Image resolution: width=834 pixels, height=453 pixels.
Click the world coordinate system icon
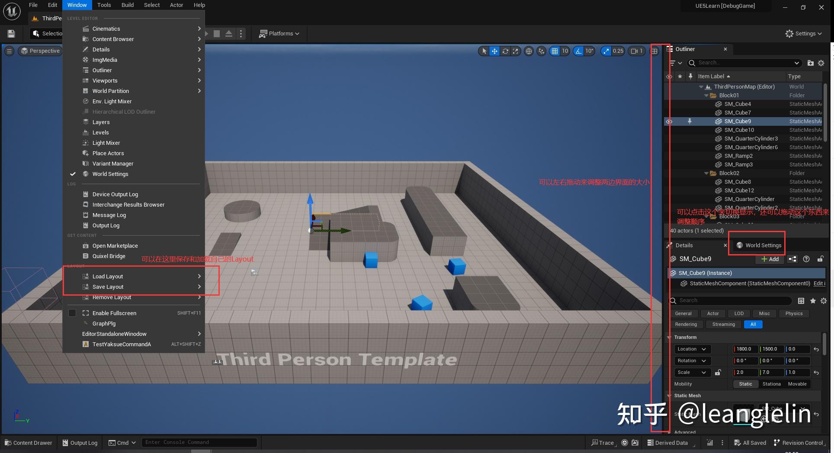[x=529, y=51]
